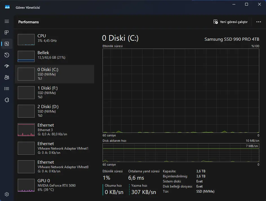Click the 'Biçimlendirilmiş:' label

coord(175,176)
